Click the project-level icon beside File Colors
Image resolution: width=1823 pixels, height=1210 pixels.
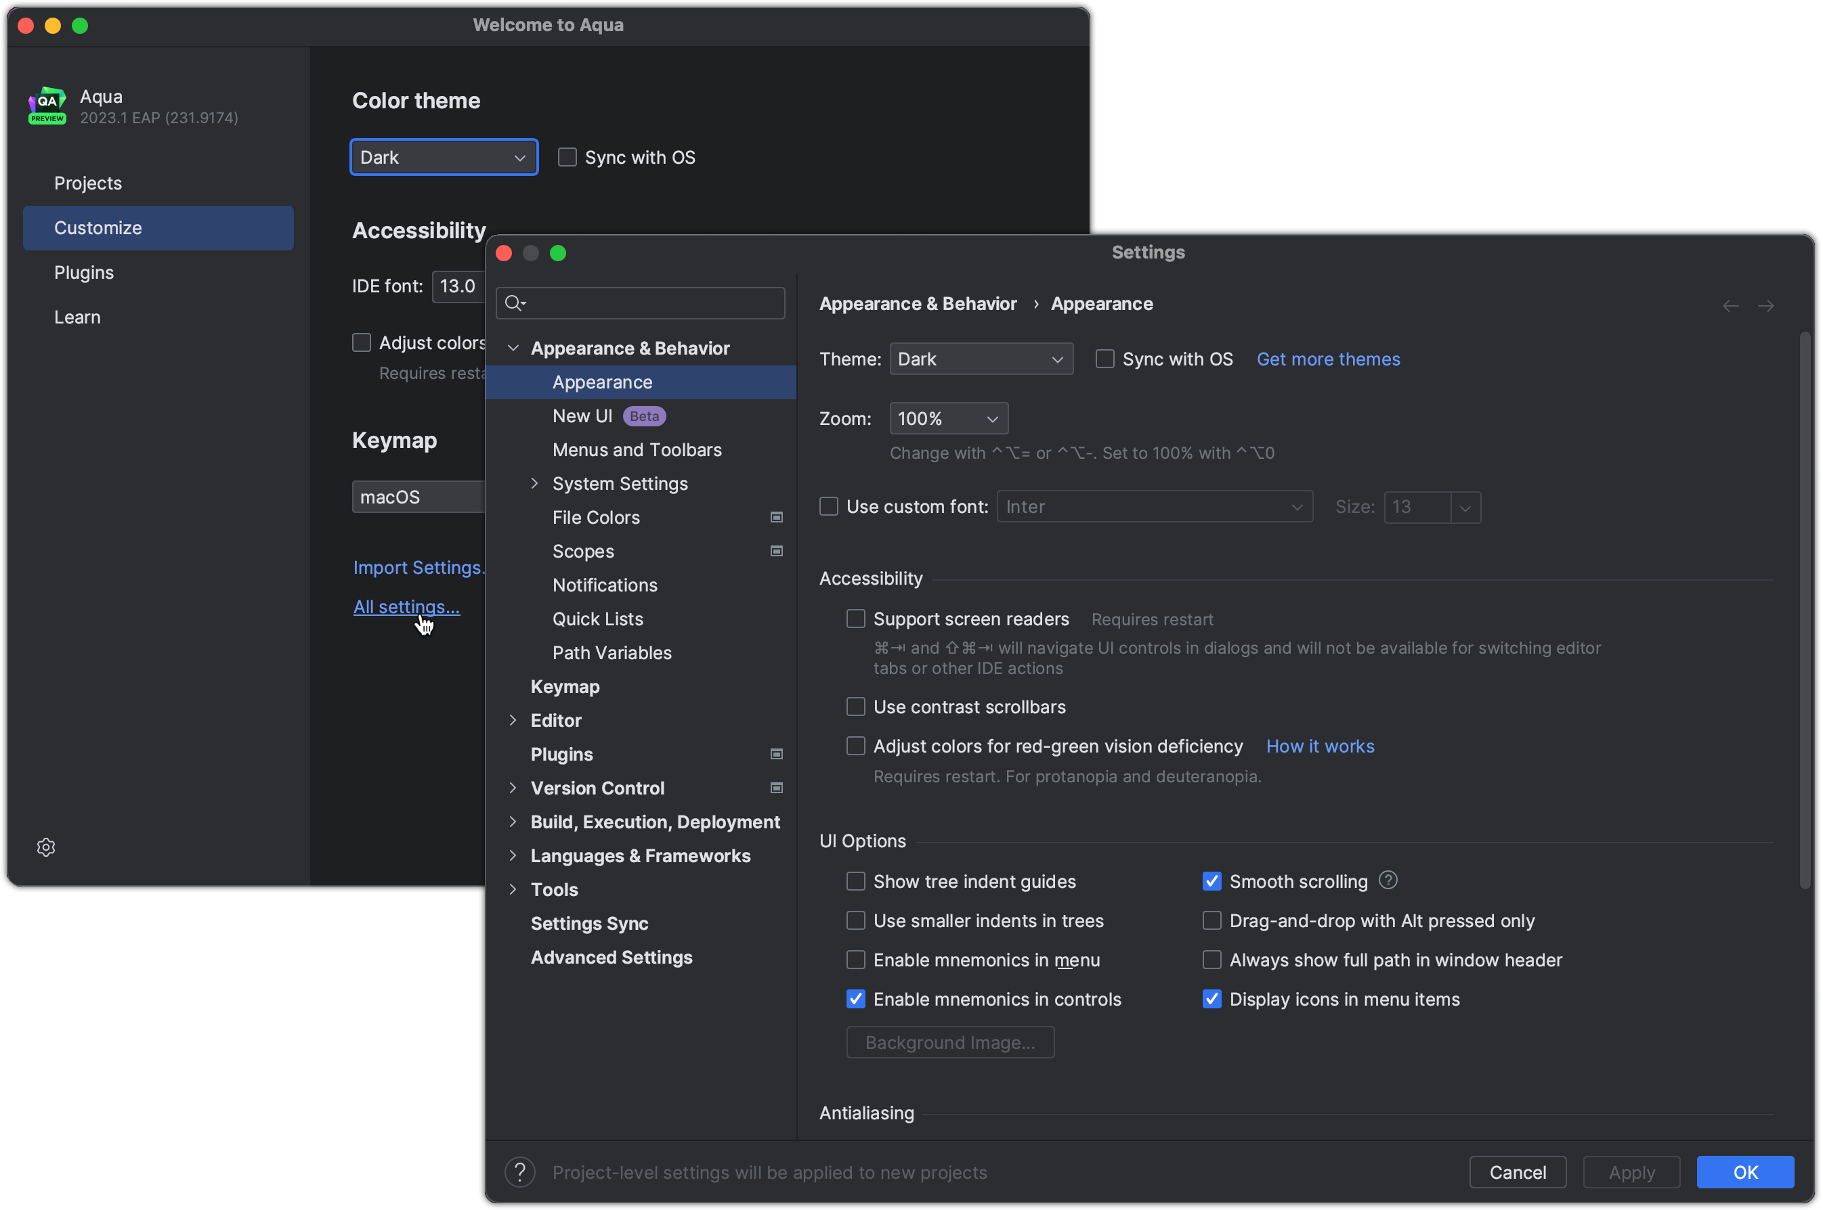[x=777, y=517]
